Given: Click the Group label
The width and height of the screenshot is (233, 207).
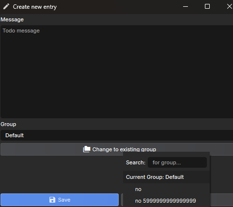Looking at the screenshot, I should pyautogui.click(x=8, y=124).
